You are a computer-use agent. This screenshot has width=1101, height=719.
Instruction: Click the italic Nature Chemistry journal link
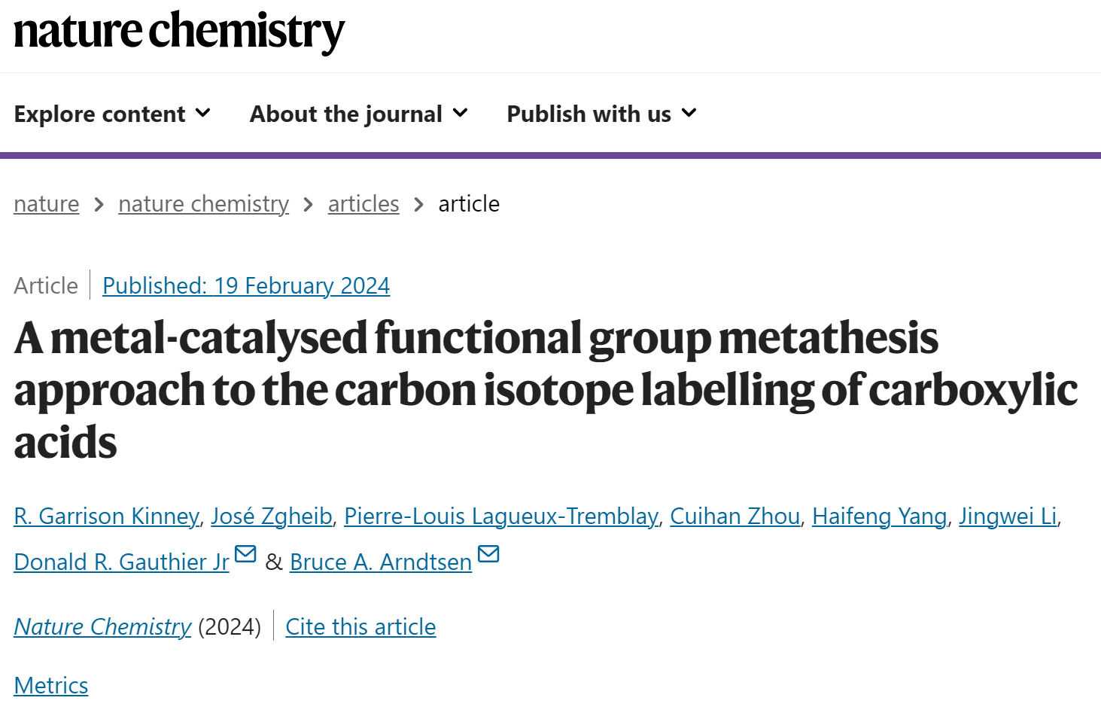(x=103, y=627)
